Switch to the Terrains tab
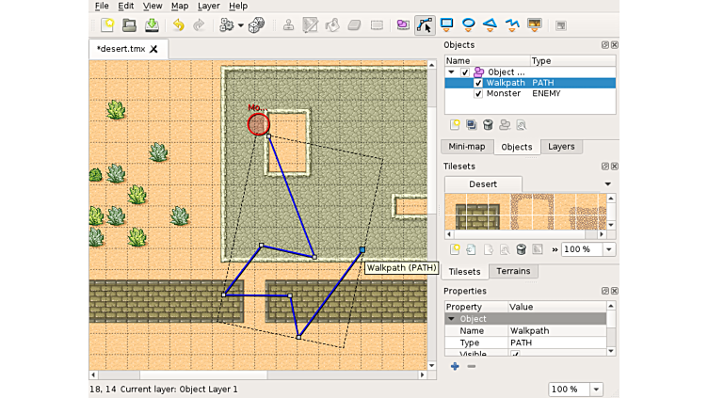Image resolution: width=708 pixels, height=398 pixels. pyautogui.click(x=513, y=271)
